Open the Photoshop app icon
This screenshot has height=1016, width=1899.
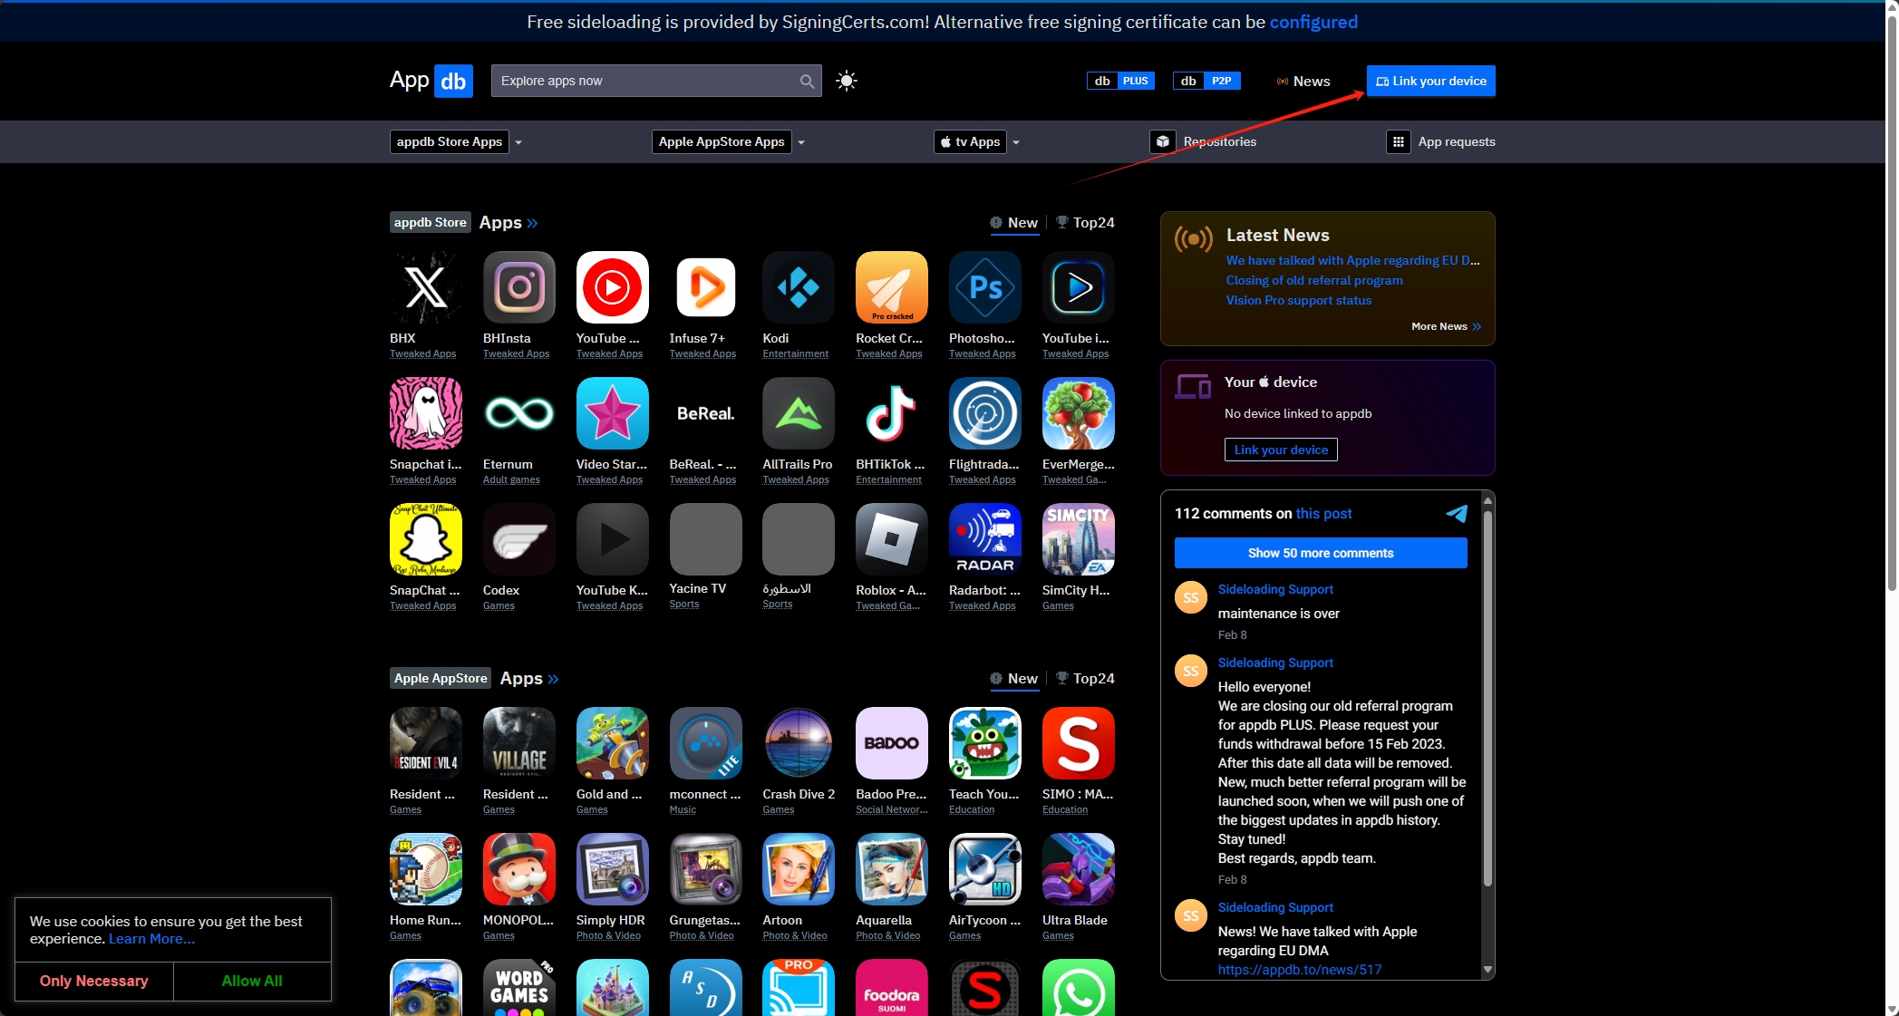pos(984,288)
